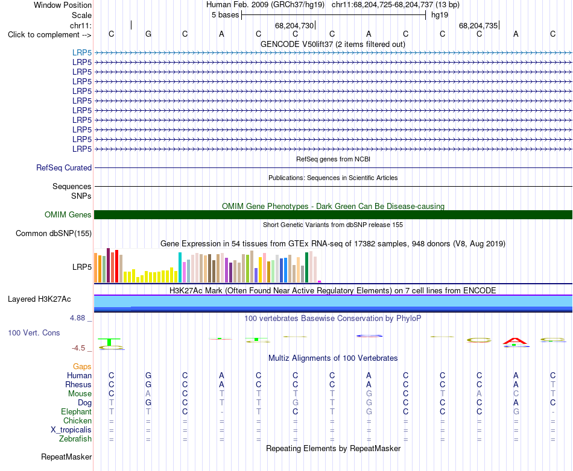Click the light blue H3K27Ac signal band
573x471 pixels.
[333, 301]
